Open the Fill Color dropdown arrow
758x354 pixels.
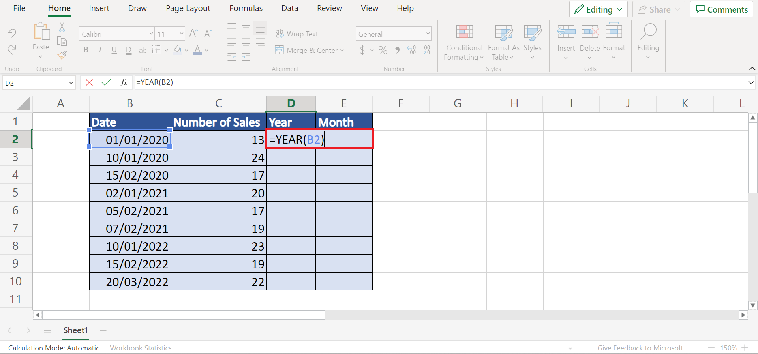point(186,51)
